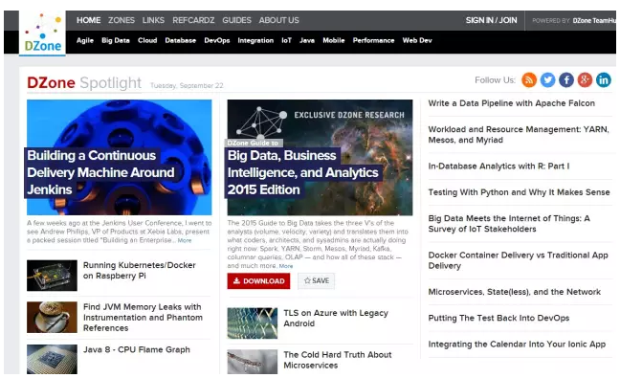The width and height of the screenshot is (620, 378).
Task: Click the DZone logo
Action: (42, 33)
